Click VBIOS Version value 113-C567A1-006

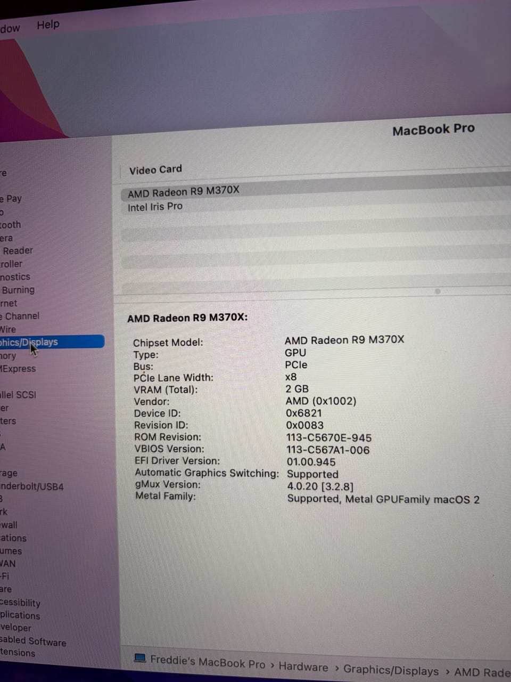pyautogui.click(x=328, y=450)
